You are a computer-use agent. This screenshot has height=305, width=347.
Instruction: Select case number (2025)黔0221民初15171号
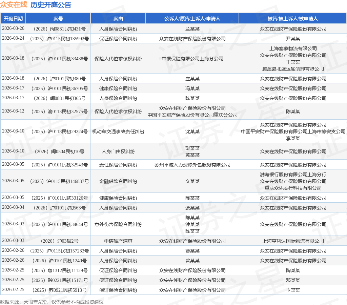pyautogui.click(x=60, y=280)
